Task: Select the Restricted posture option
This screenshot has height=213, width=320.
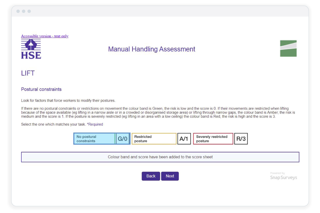Action: 154,139
